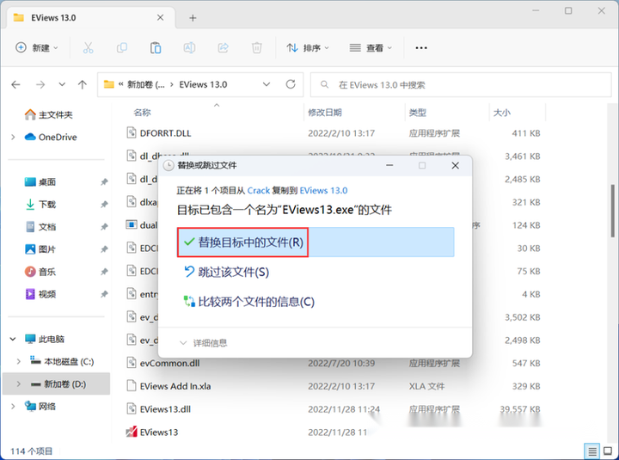Click the Paste clipboard icon
This screenshot has width=619, height=460.
tap(156, 48)
